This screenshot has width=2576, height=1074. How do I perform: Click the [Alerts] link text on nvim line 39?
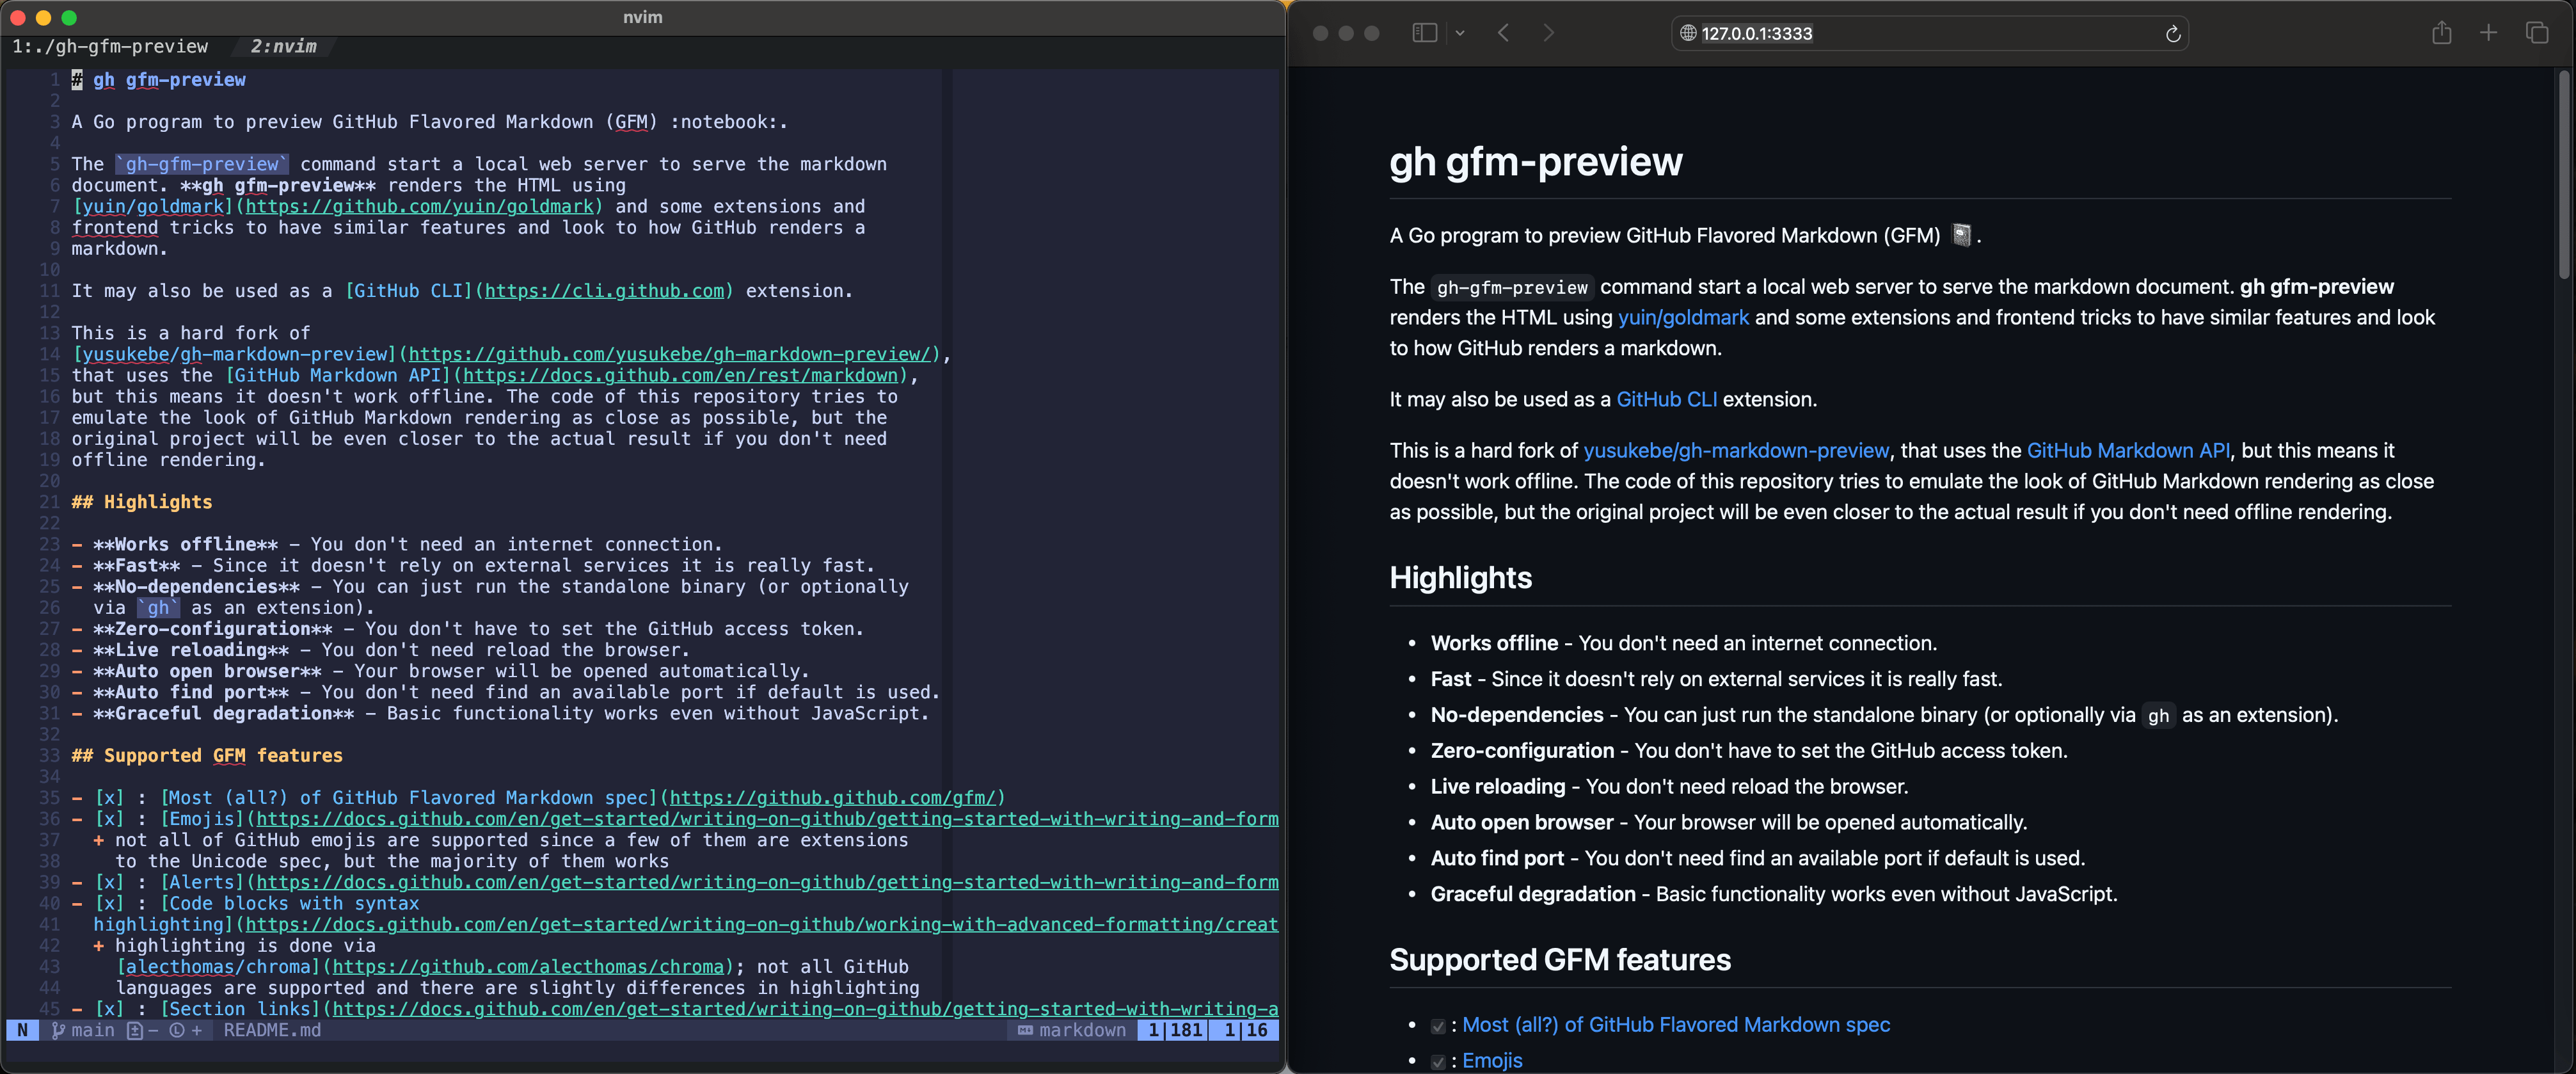point(202,882)
